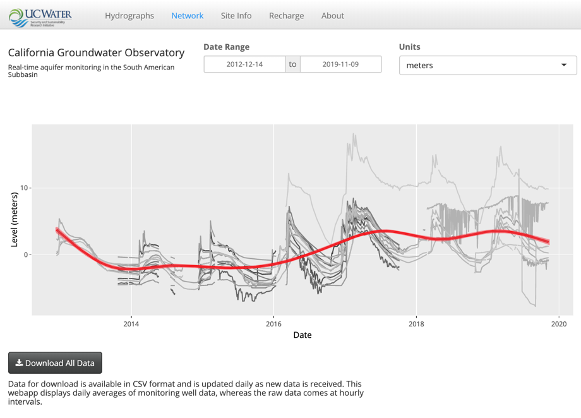Switch to the Network tab
The height and width of the screenshot is (418, 581).
click(187, 16)
